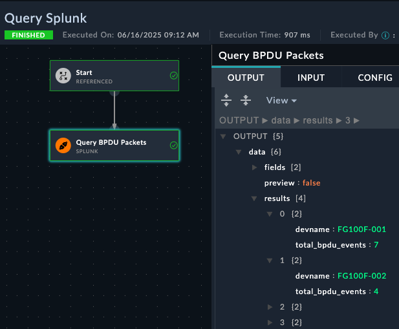This screenshot has height=329, width=399.
Task: Collapse result item 1 {2}
Action: point(270,260)
